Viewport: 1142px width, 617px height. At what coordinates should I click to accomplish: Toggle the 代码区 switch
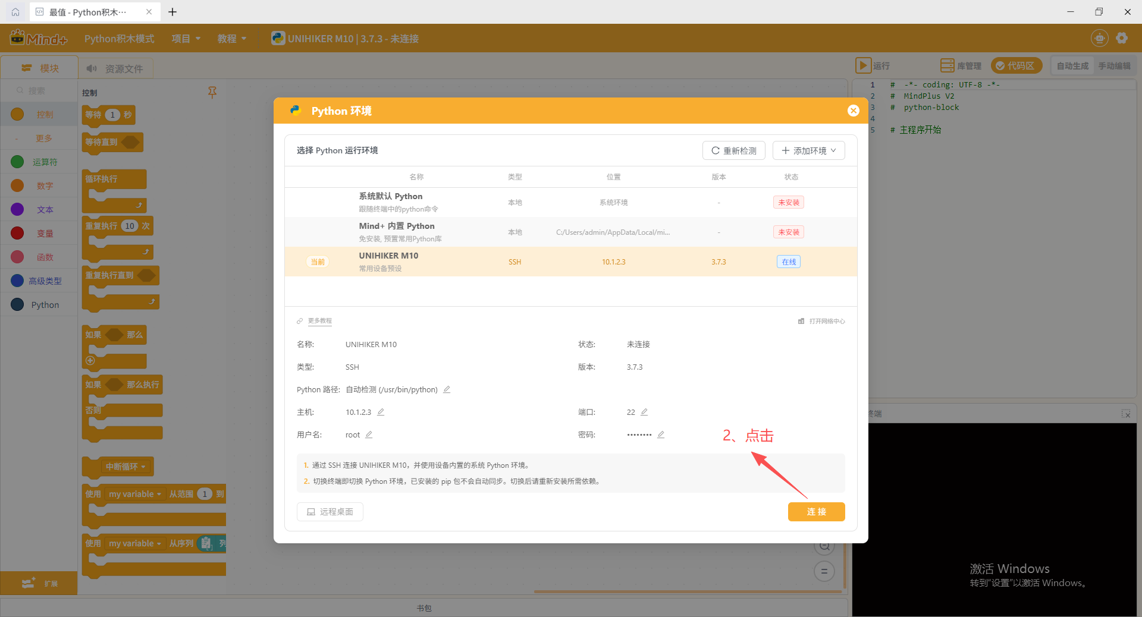click(x=1016, y=65)
